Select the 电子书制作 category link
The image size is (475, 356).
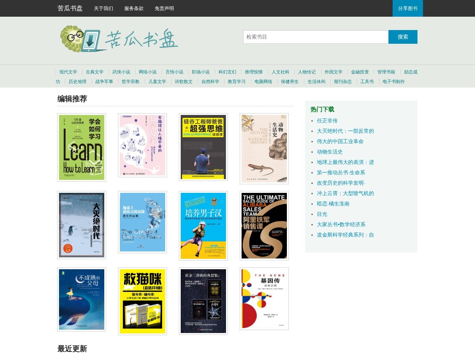[393, 82]
